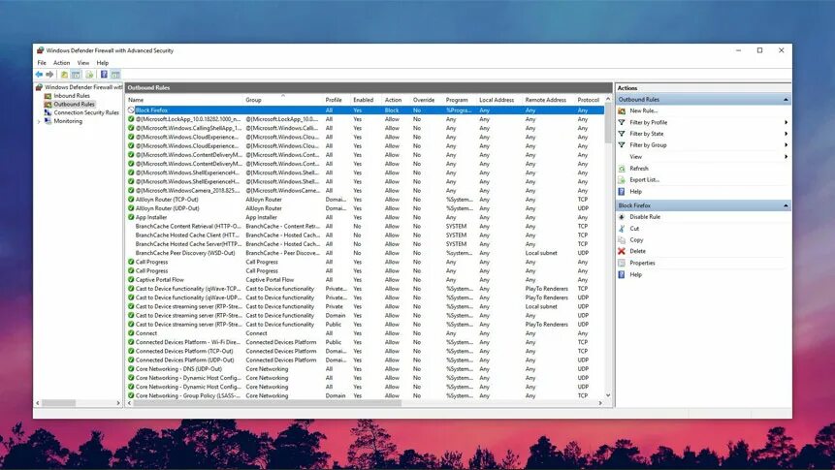835x470 pixels.
Task: Select Inbound Rules in the tree
Action: pos(72,96)
